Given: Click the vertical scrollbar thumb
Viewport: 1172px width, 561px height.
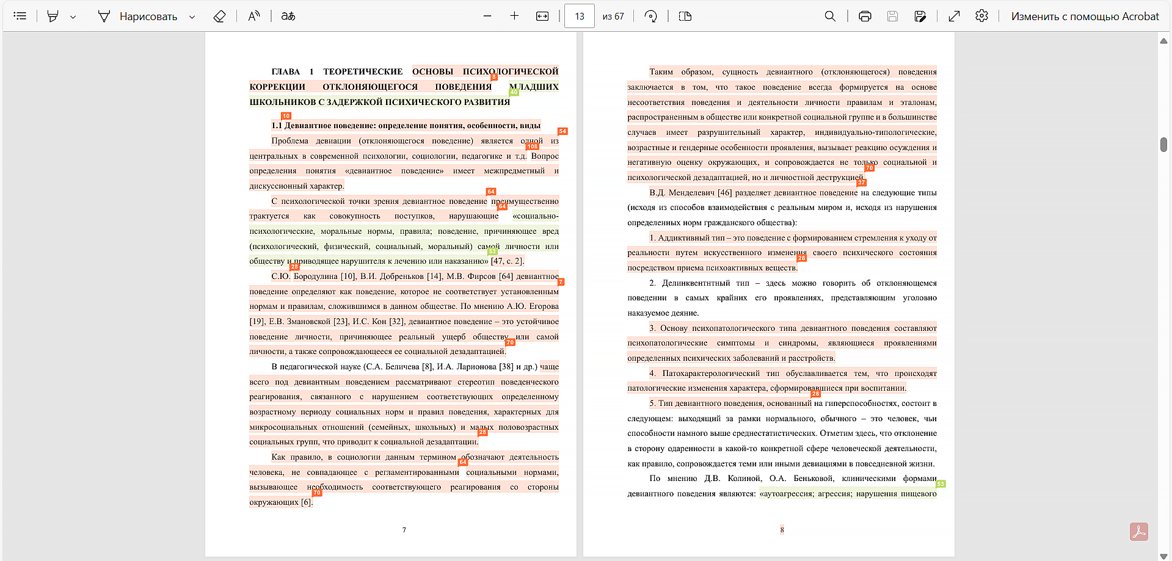Looking at the screenshot, I should [x=1163, y=145].
